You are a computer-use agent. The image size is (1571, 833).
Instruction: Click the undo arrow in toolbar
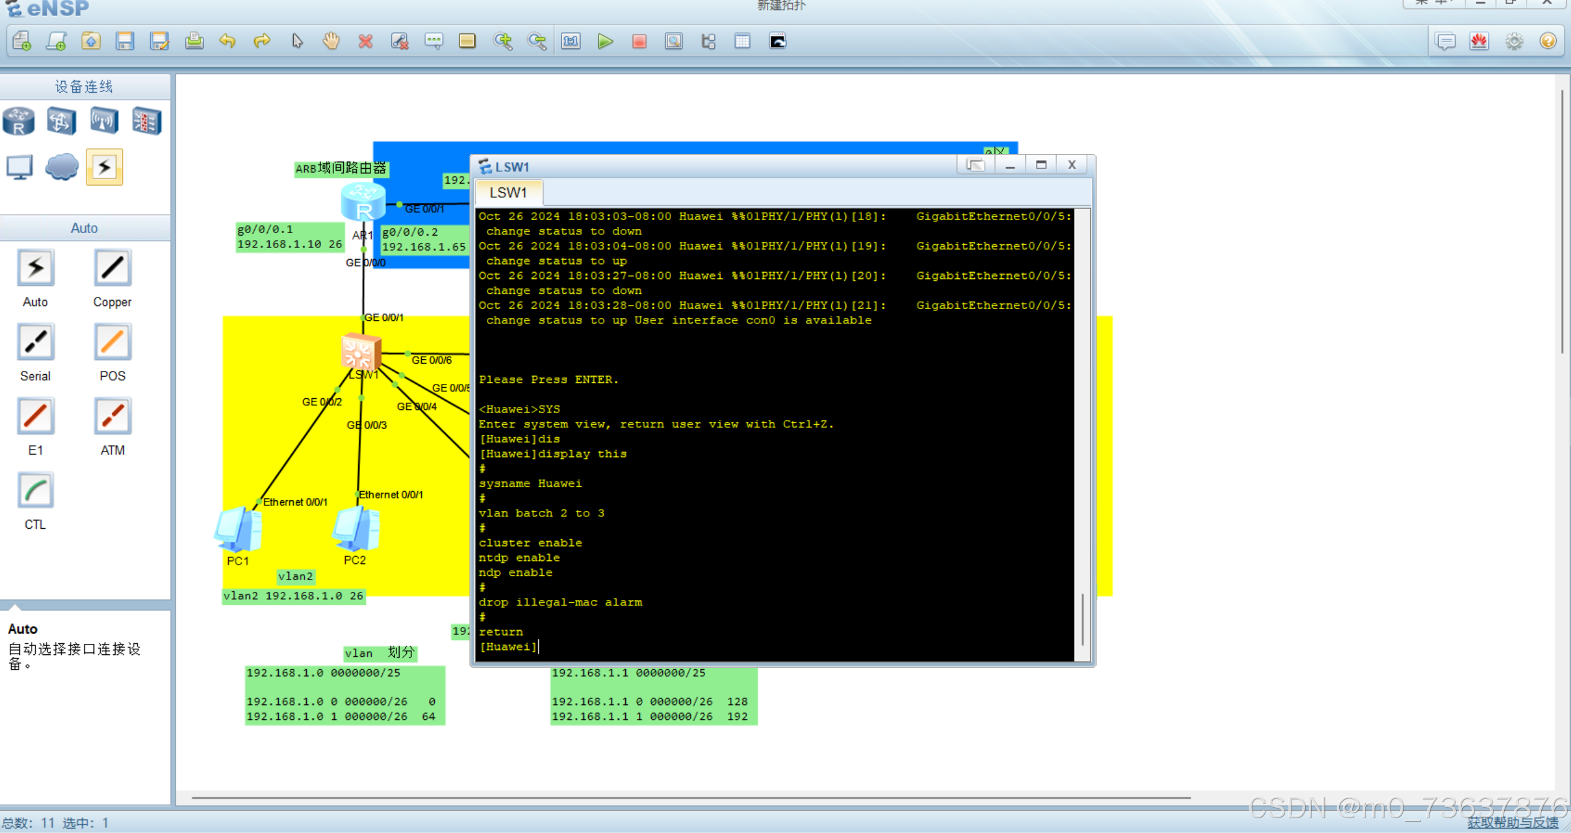(x=228, y=41)
